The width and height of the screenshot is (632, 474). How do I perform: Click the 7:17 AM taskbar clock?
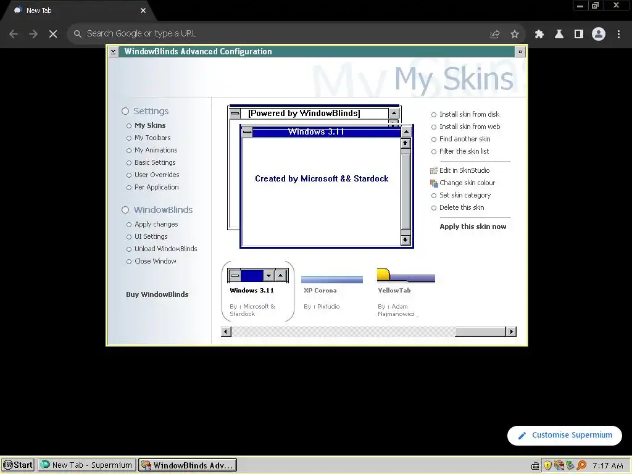click(608, 466)
